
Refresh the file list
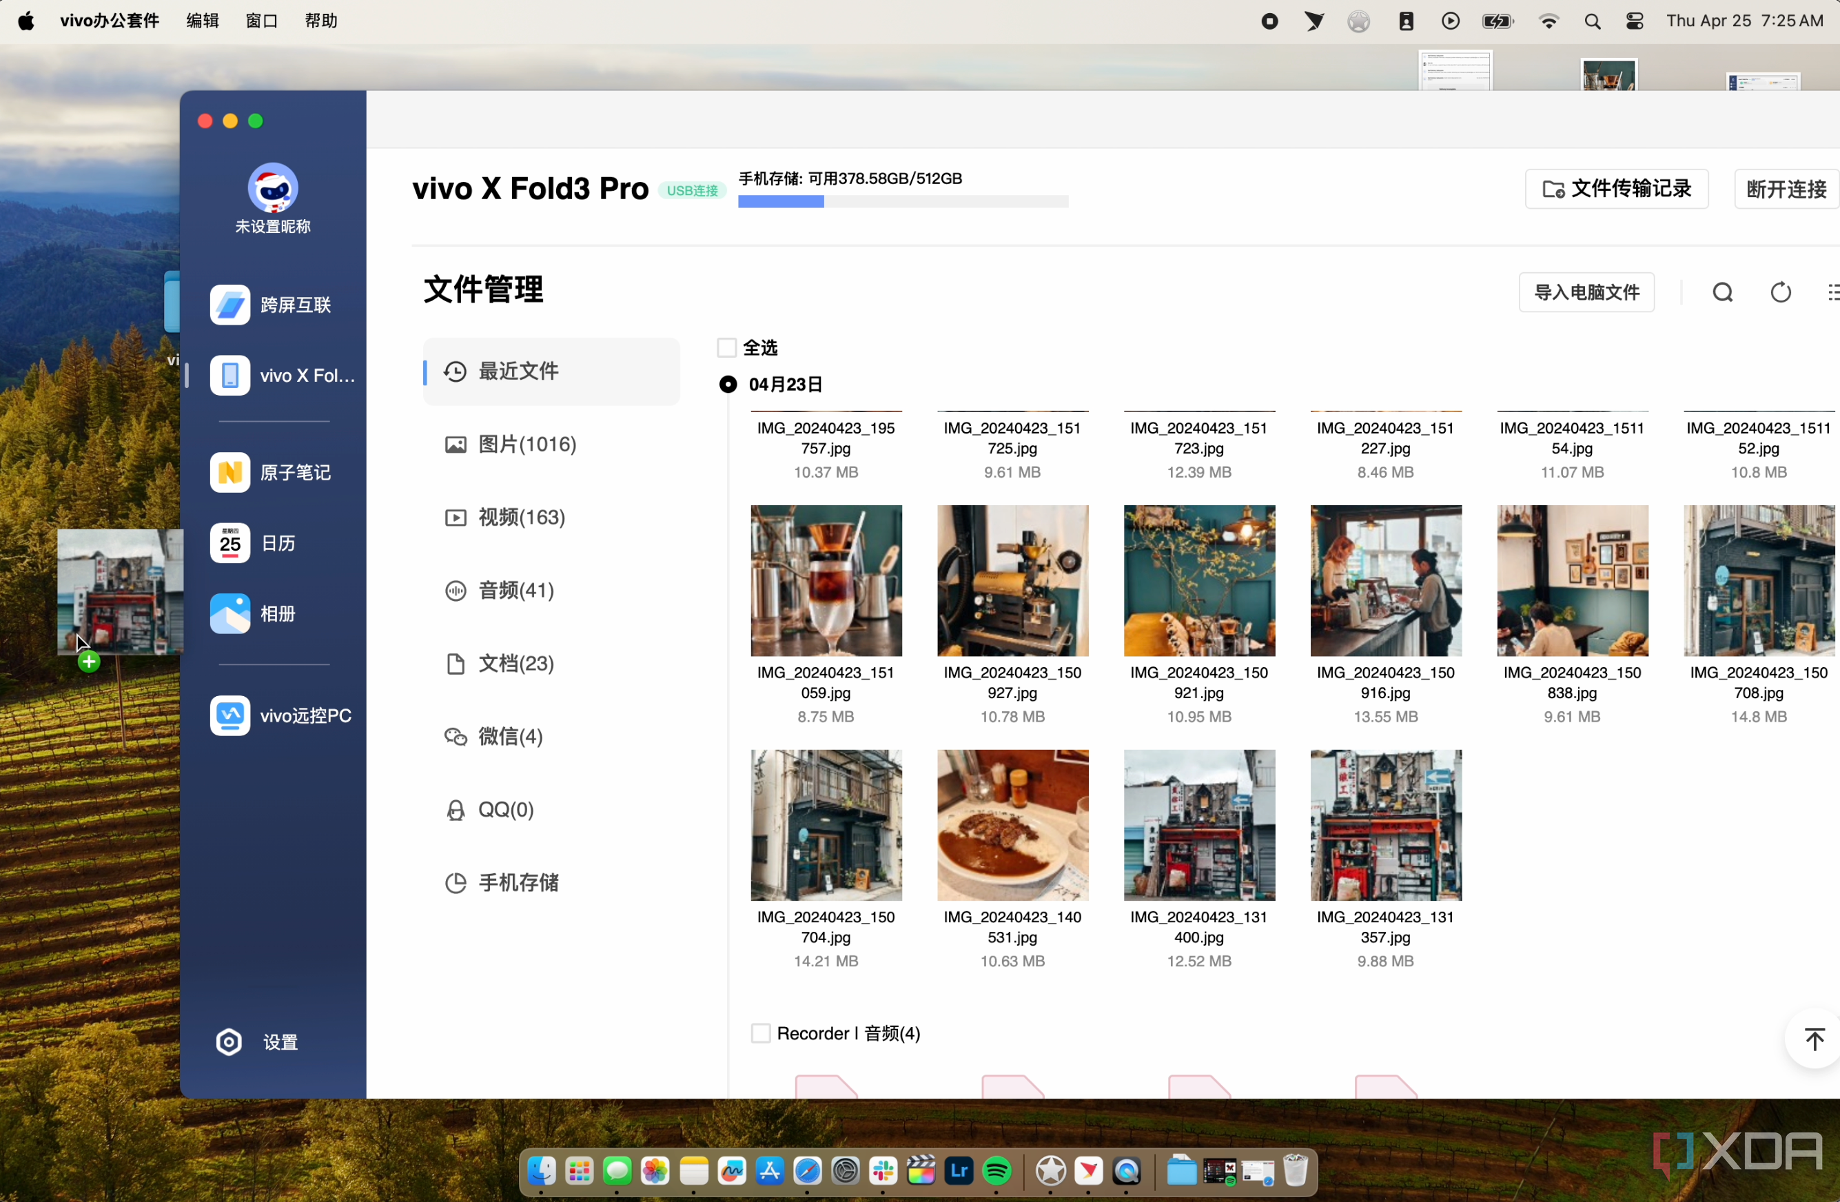coord(1781,292)
